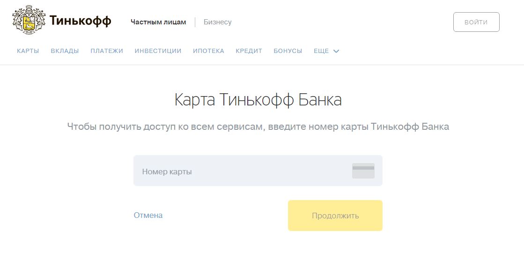Switch to the Бизнесу tab
Screen dimensions: 524x261
pos(218,22)
